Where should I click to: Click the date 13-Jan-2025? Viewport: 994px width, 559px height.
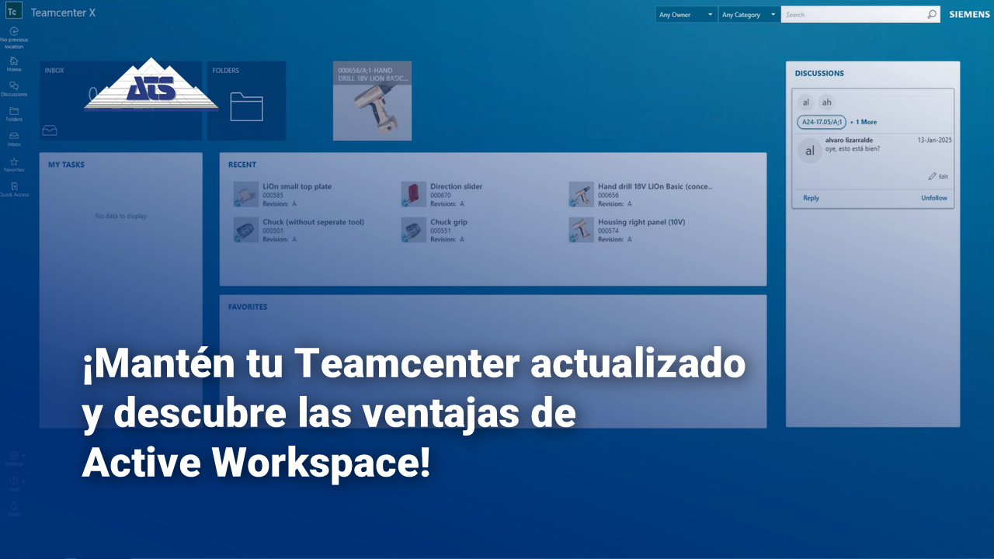point(935,141)
